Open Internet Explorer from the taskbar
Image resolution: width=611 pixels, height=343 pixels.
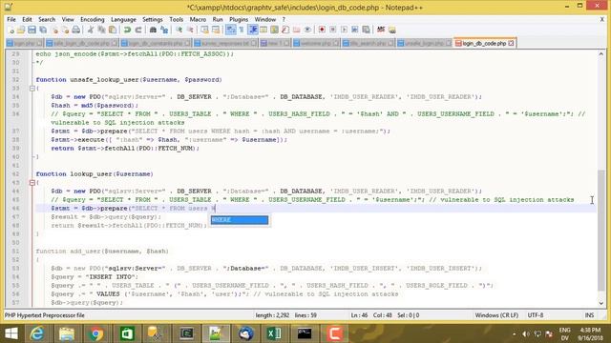(x=36, y=333)
